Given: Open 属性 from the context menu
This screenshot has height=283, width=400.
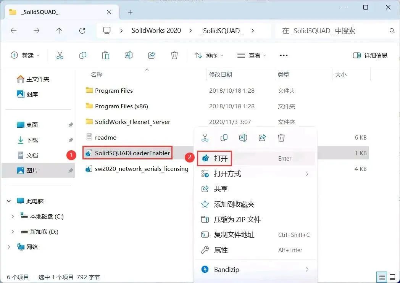Looking at the screenshot, I should (256, 250).
